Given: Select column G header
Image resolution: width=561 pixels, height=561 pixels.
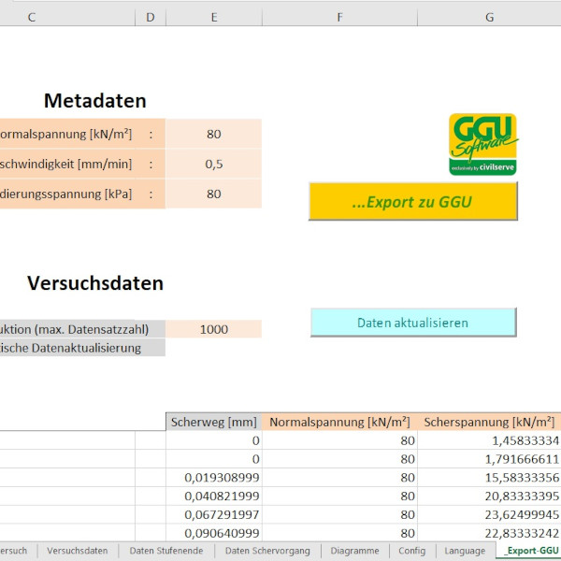Looking at the screenshot, I should pos(489,17).
